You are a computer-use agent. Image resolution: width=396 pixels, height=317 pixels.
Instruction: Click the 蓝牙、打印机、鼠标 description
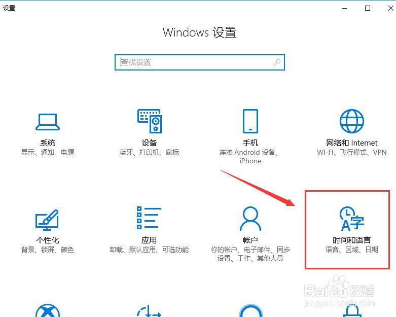pos(149,152)
